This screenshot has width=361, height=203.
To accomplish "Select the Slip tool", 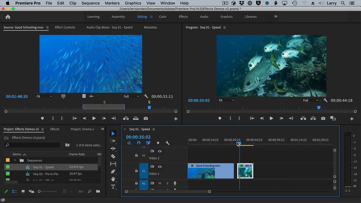I will click(113, 164).
